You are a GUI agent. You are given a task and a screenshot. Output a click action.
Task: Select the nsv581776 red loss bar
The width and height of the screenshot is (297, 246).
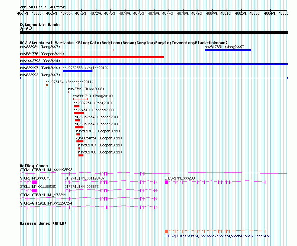point(92,57)
